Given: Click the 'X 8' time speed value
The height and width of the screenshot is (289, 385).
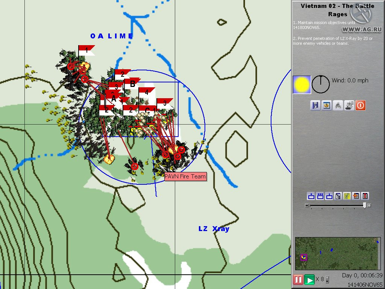Looking at the screenshot, I should click(x=320, y=279).
